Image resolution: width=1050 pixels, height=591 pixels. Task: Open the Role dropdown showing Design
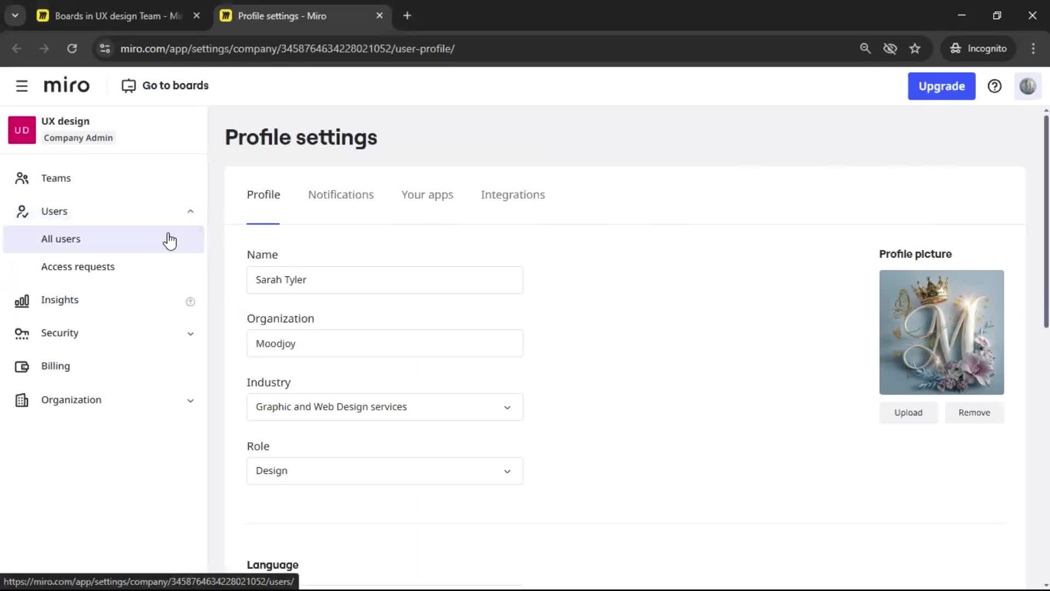(384, 471)
